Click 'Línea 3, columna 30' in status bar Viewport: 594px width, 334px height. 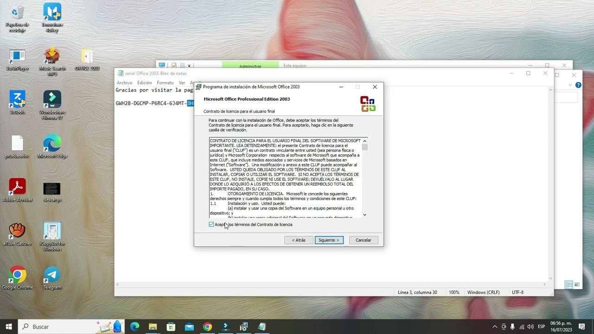(417, 292)
